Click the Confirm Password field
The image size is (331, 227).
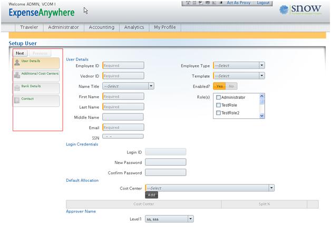[x=166, y=172]
